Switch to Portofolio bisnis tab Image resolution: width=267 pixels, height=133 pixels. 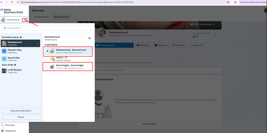[x=42, y=17]
